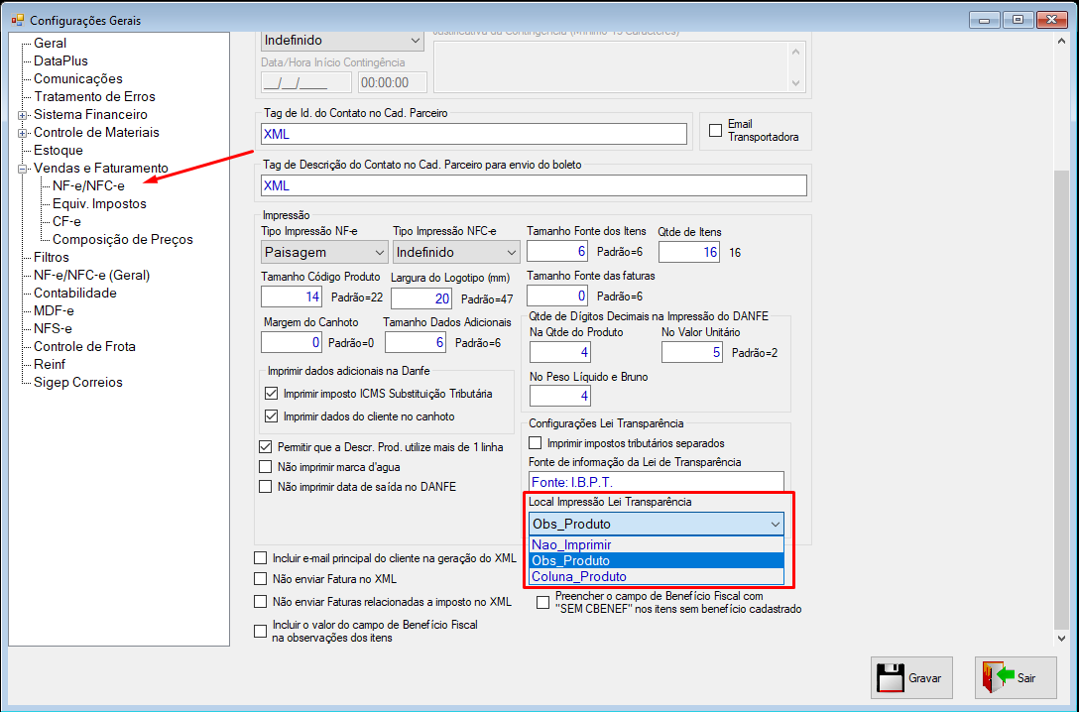The width and height of the screenshot is (1079, 712).
Task: Expand the Controle de Materiais tree node
Action: [x=22, y=133]
